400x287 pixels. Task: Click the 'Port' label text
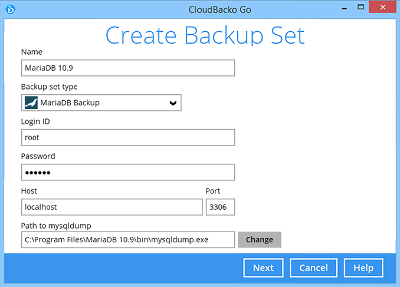click(x=213, y=191)
